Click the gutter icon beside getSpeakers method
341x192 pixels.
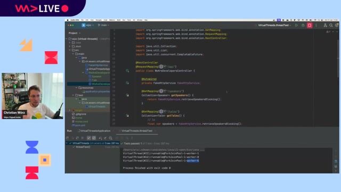127,95
